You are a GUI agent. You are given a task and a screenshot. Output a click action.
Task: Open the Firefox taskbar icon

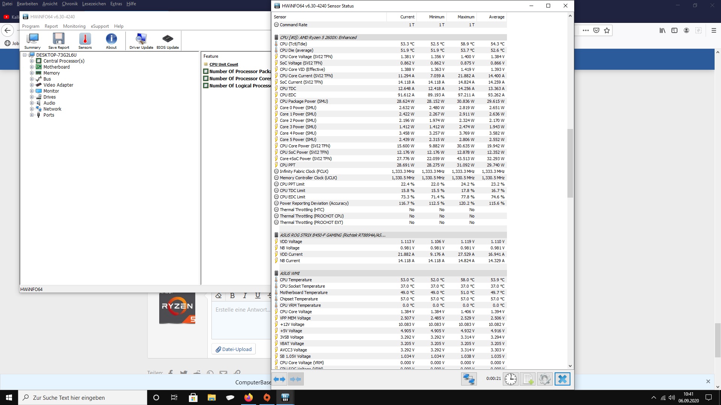coord(249,397)
